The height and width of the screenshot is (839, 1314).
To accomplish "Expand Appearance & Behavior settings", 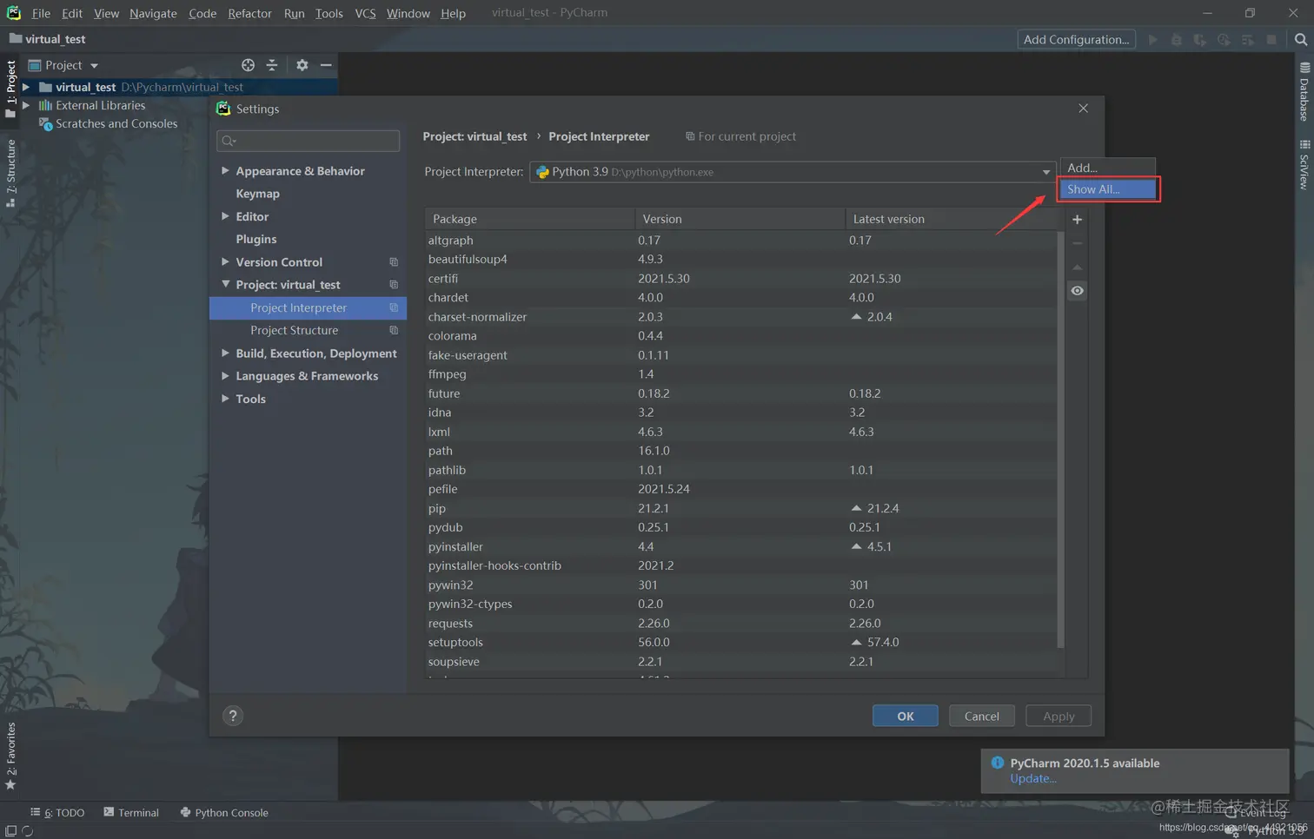I will pos(225,171).
